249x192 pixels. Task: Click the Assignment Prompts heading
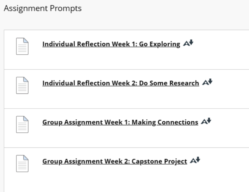coord(42,8)
